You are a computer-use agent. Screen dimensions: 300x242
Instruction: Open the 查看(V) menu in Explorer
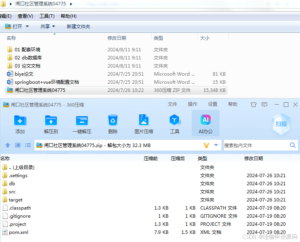26,16
